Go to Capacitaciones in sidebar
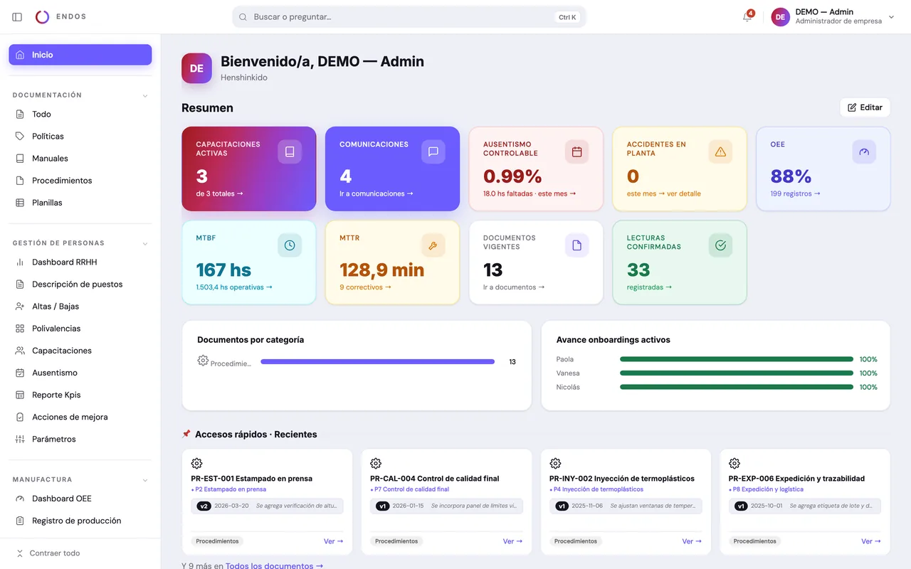The width and height of the screenshot is (911, 569). click(80, 351)
